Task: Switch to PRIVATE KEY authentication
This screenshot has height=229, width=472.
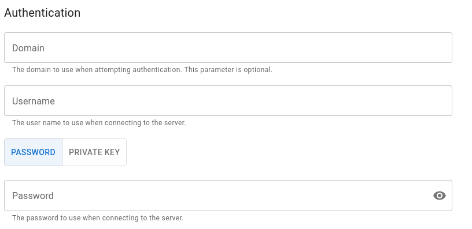Action: click(94, 152)
